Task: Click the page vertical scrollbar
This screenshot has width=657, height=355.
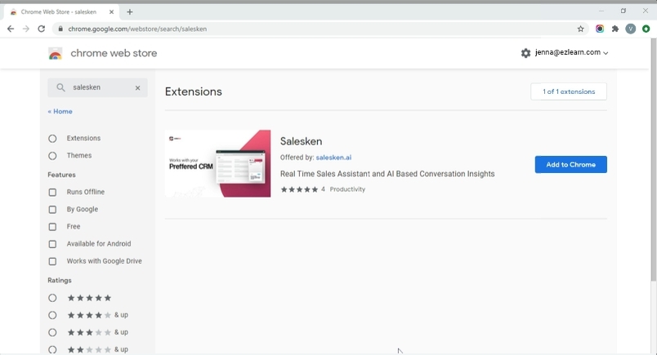Action: coord(653,159)
